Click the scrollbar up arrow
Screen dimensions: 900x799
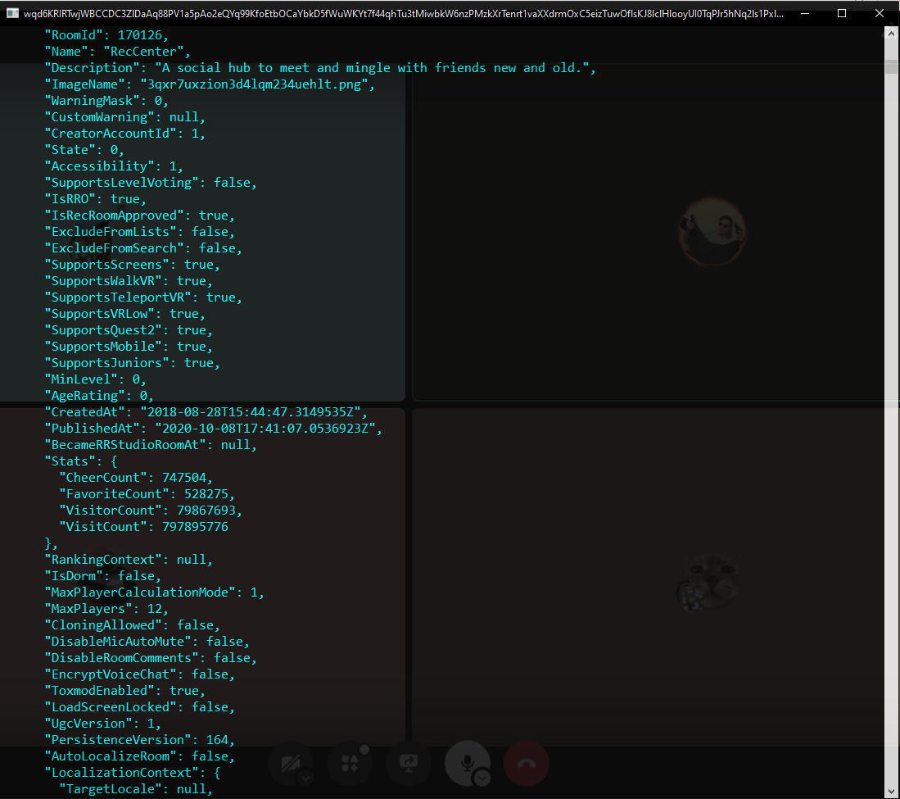(891, 34)
